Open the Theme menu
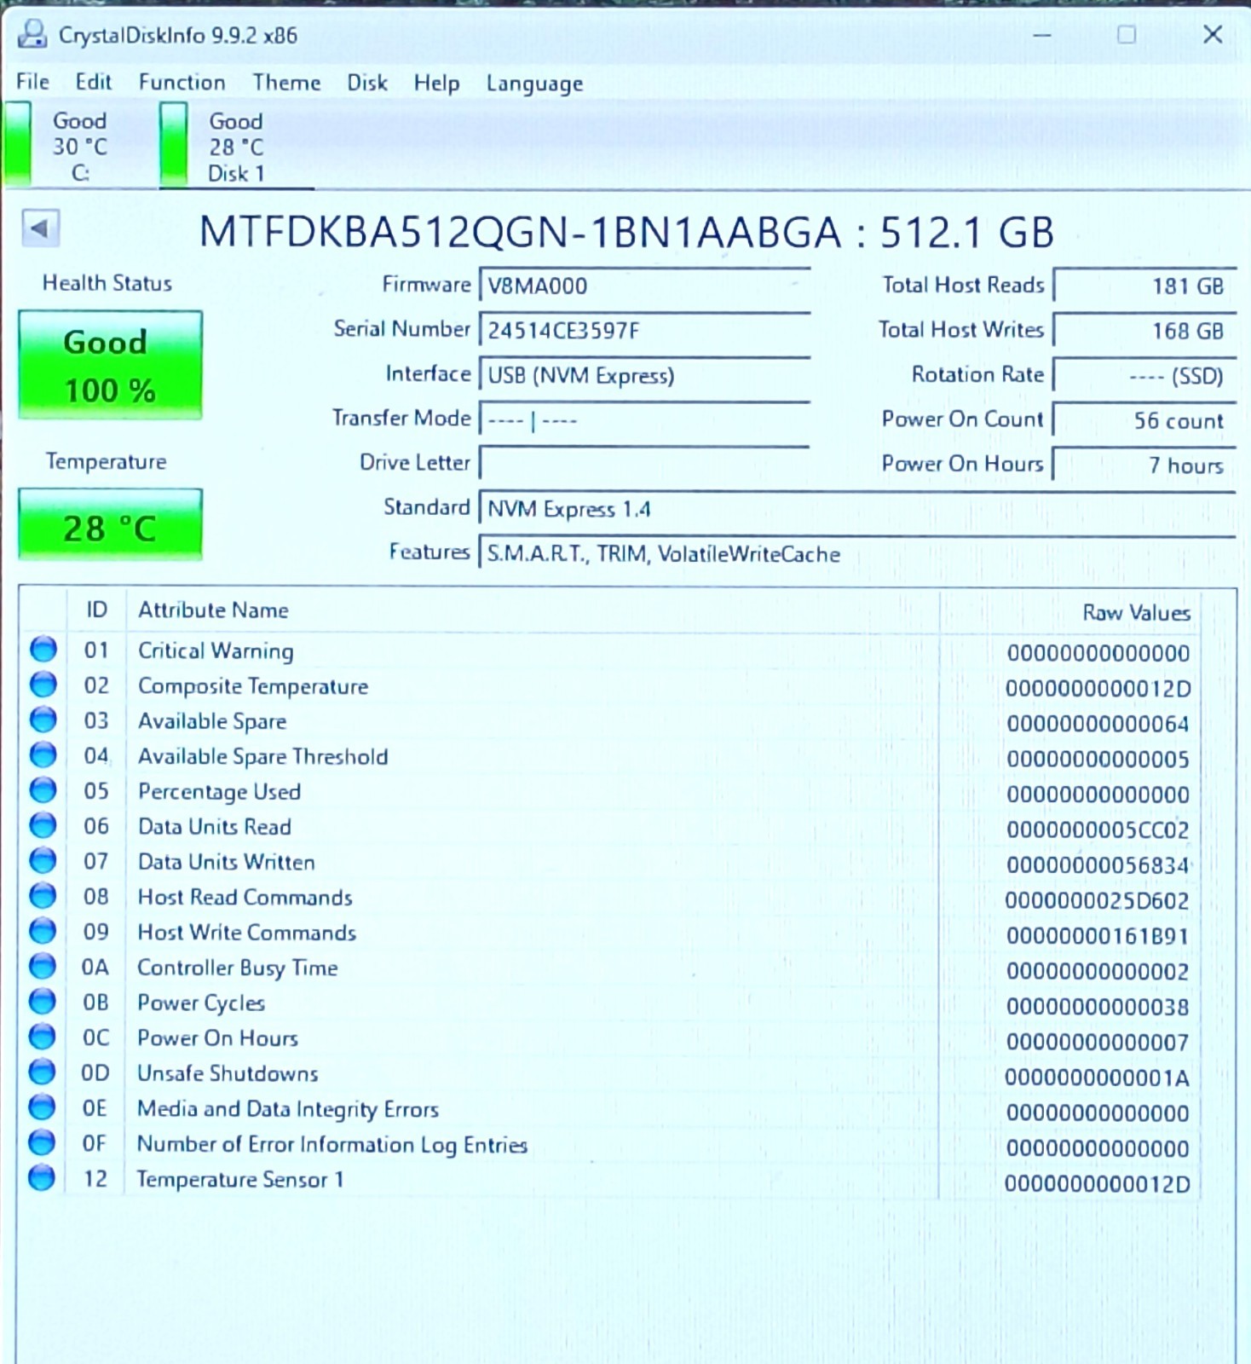The image size is (1251, 1364). click(286, 83)
